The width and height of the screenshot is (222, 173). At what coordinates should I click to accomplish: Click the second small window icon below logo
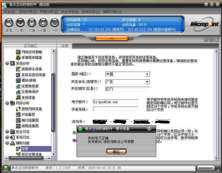click(211, 40)
